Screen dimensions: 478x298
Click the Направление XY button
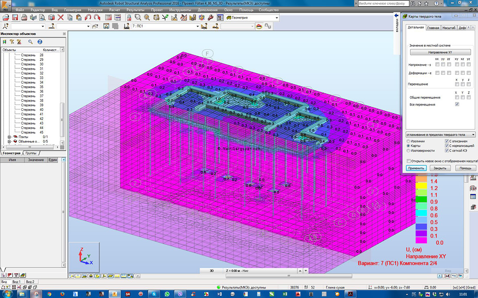pos(440,52)
